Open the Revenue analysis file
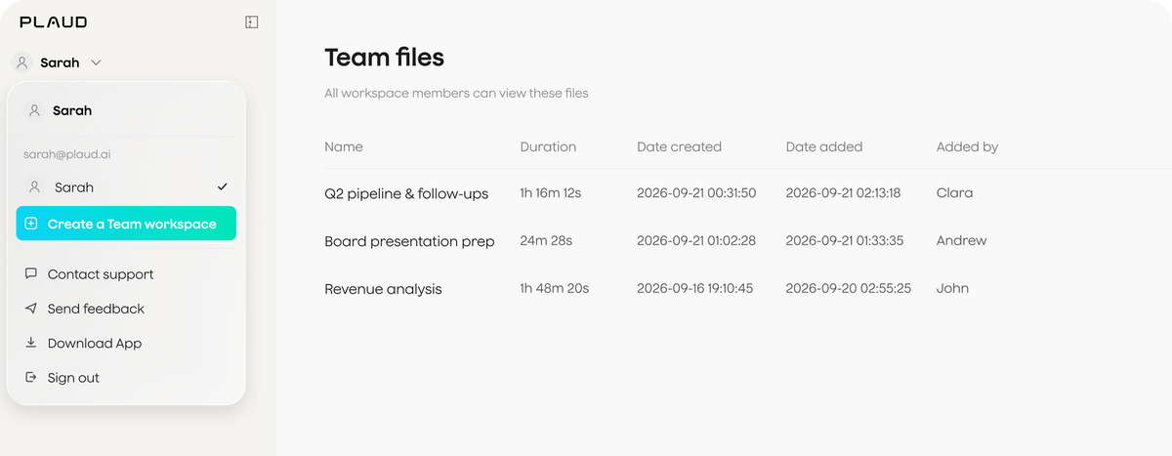 coord(383,289)
